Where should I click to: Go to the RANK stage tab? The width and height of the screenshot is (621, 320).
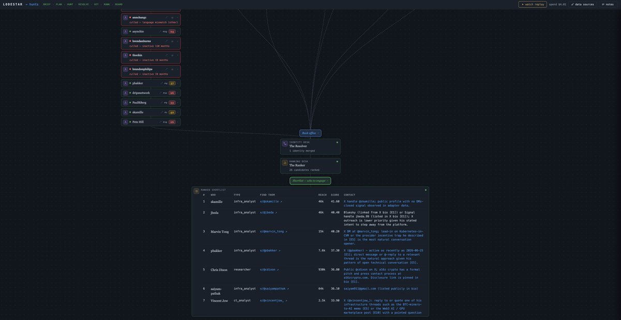click(107, 4)
